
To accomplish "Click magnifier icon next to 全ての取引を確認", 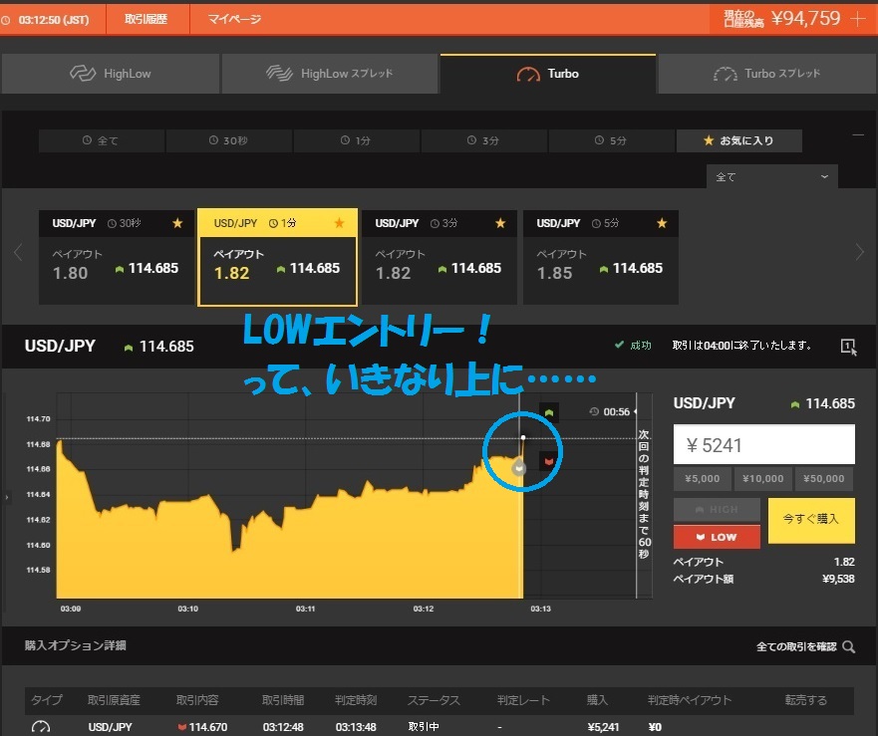I will click(849, 647).
